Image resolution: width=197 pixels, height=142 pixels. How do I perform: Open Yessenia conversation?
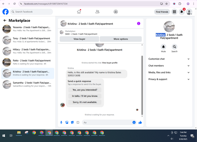pos(28,29)
